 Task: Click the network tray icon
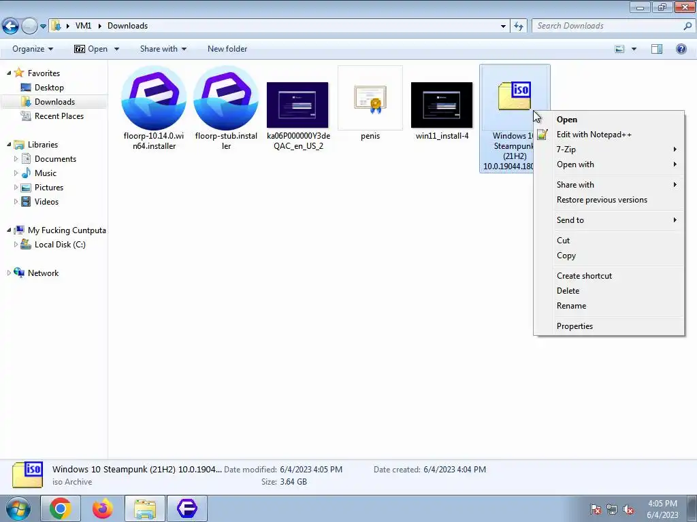612,509
